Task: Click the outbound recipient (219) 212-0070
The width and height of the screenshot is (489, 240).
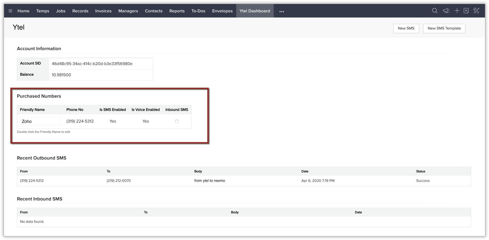Action: 119,181
